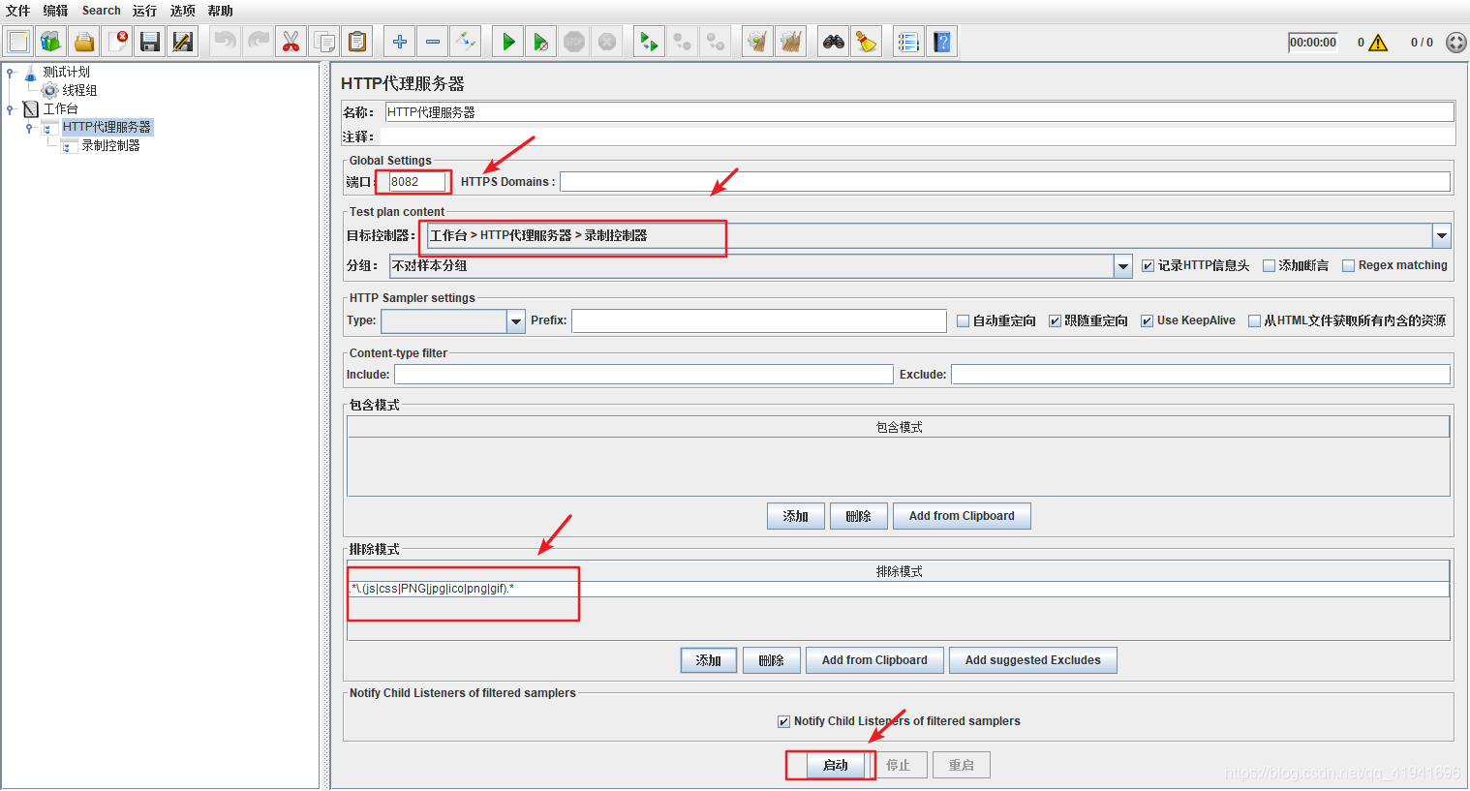Click the yellow warning triangle icon
This screenshot has height=791, width=1470.
1378,43
